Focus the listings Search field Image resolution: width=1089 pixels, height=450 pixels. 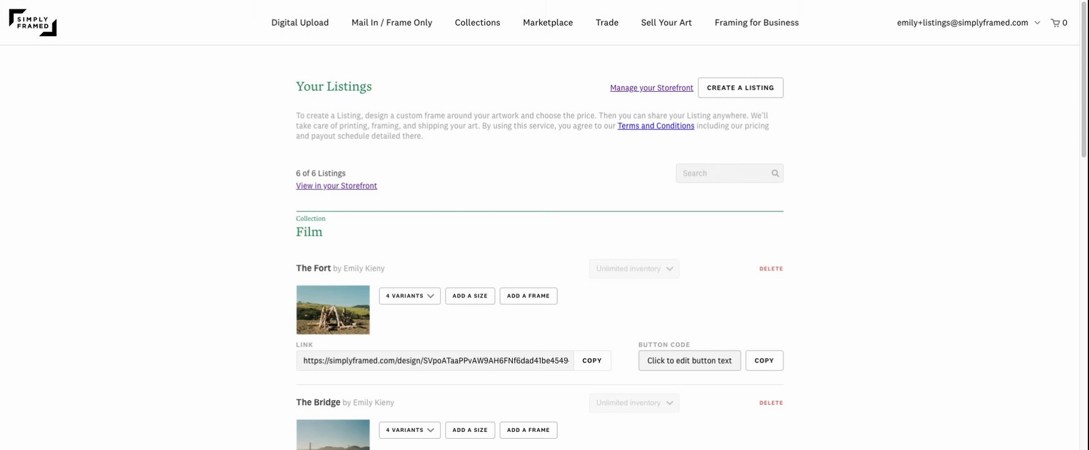[724, 174]
